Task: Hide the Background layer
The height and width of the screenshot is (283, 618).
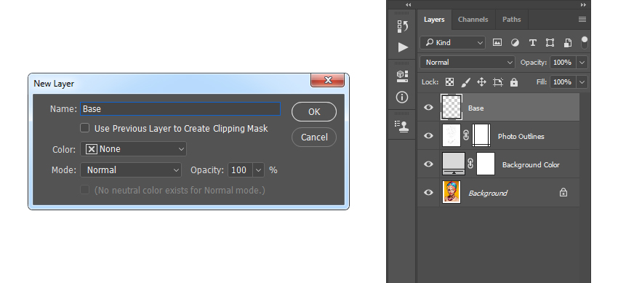Action: coord(428,193)
